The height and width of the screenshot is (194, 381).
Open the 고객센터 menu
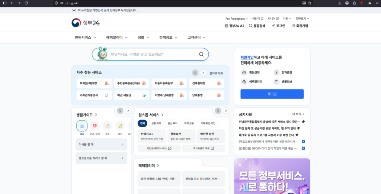196,38
